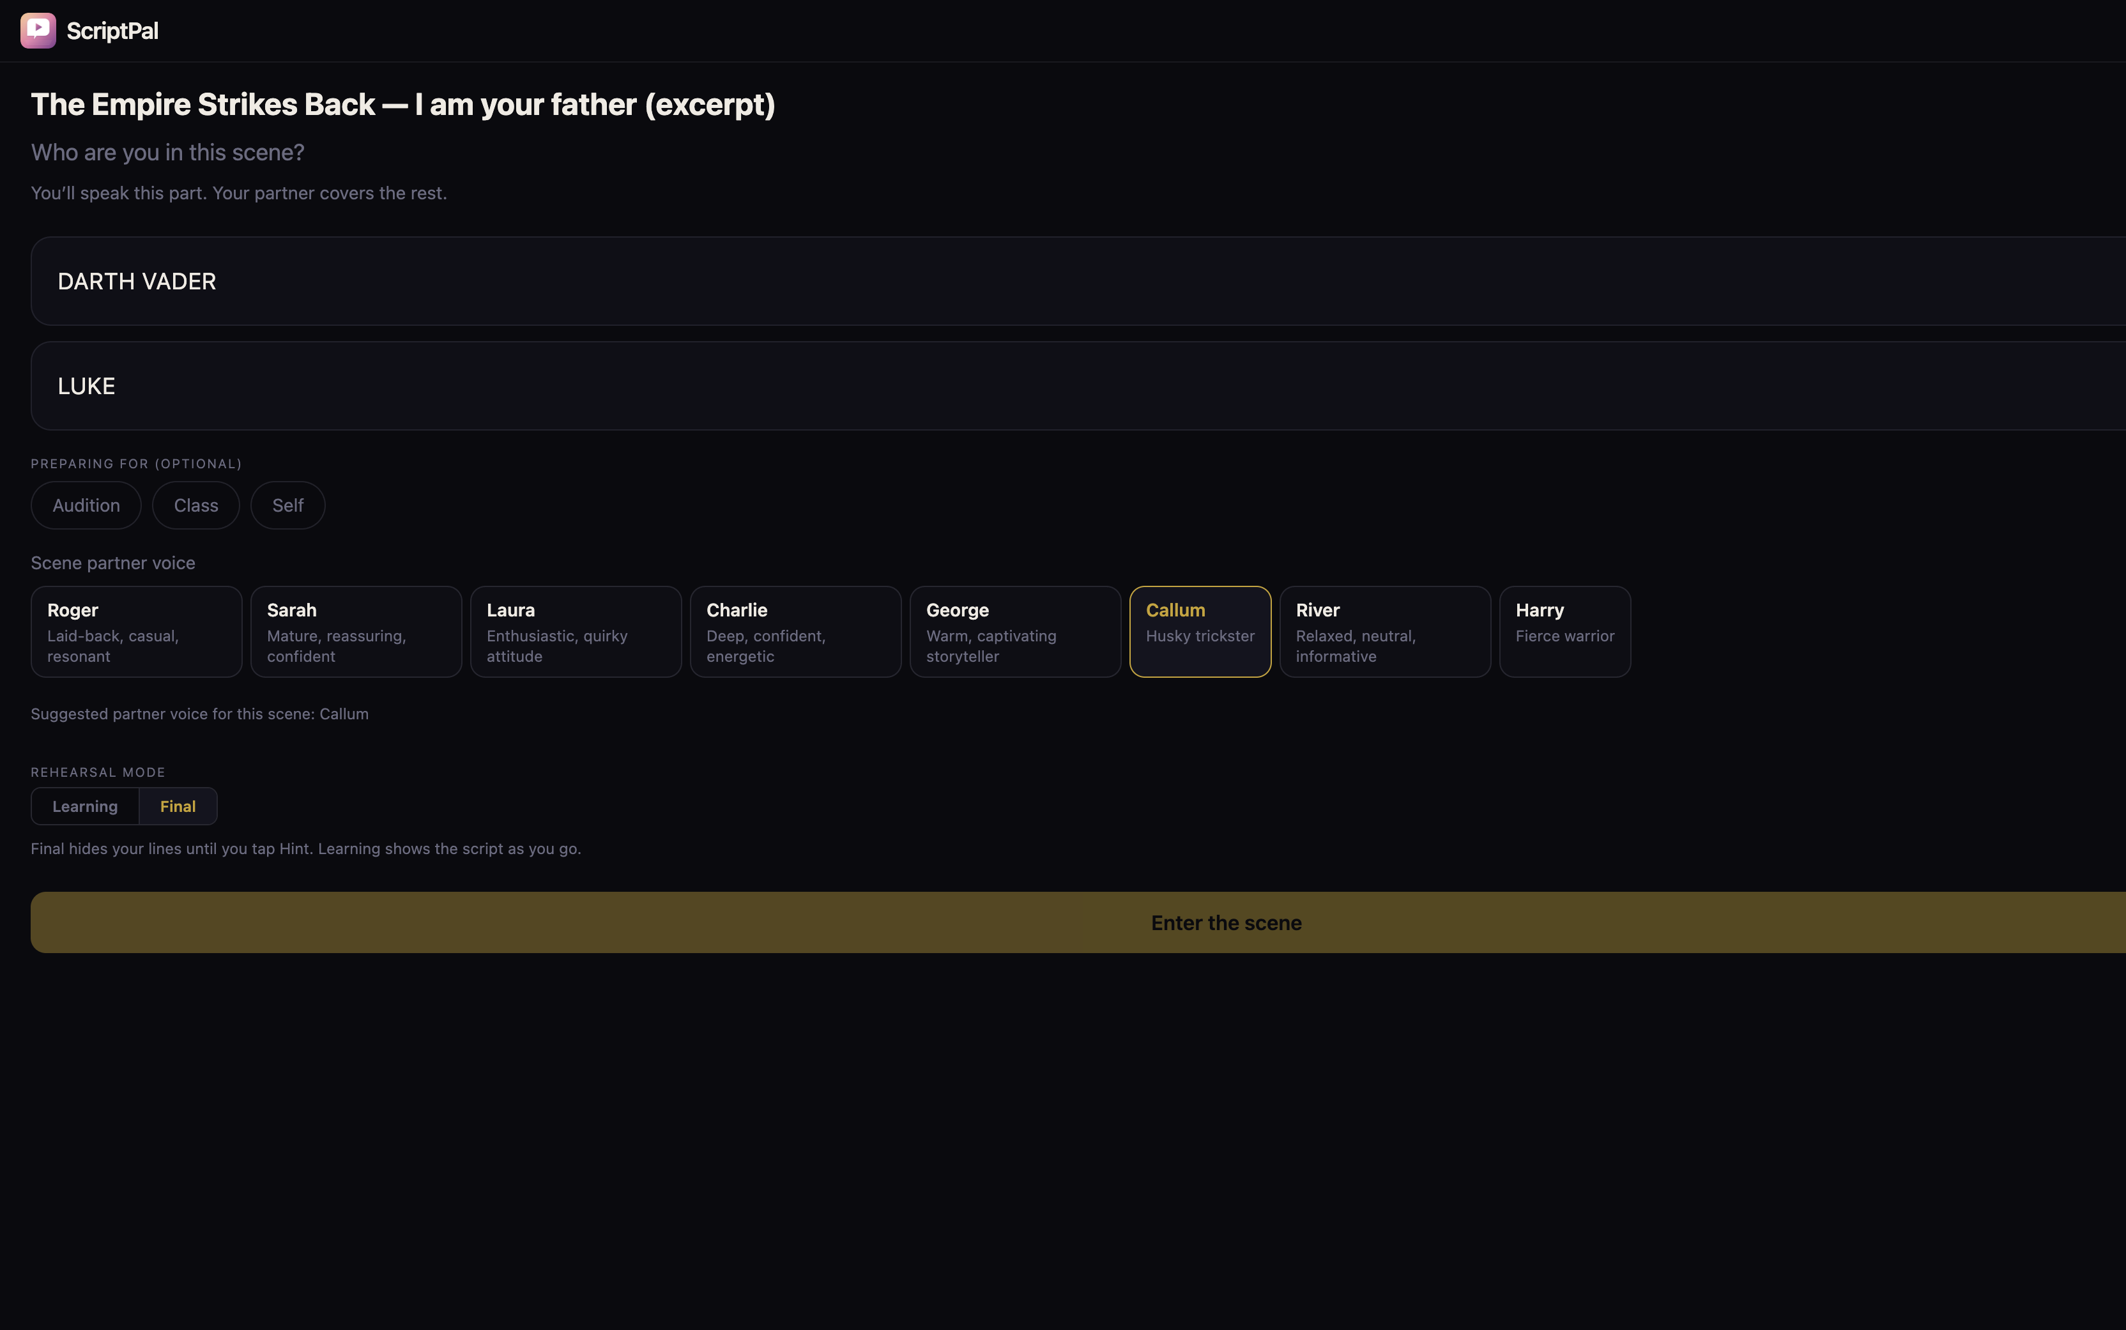The height and width of the screenshot is (1330, 2126).
Task: Choose DARTH VADER as your character
Action: (1078, 282)
